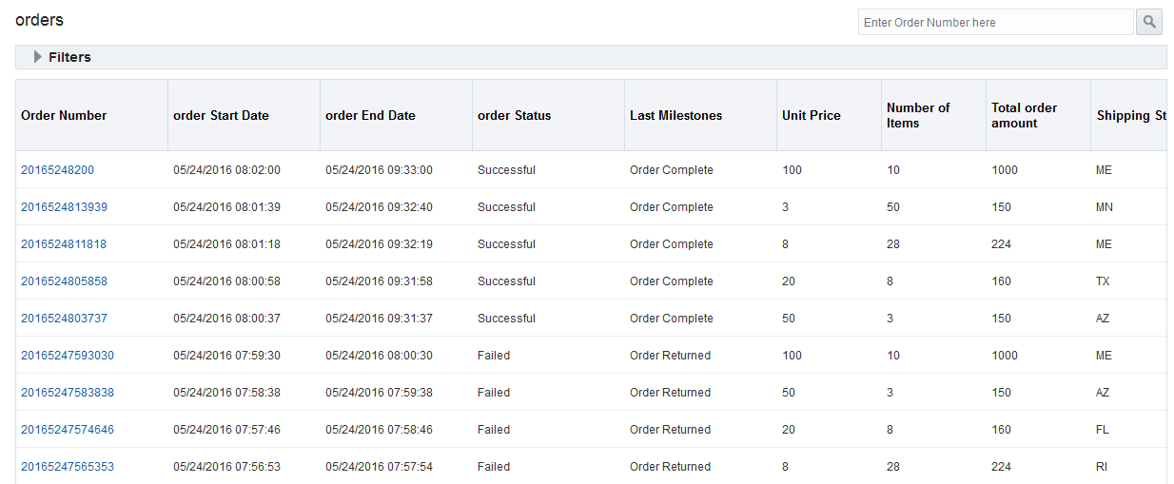Open order 20165247565353
1174x484 pixels.
tap(68, 467)
